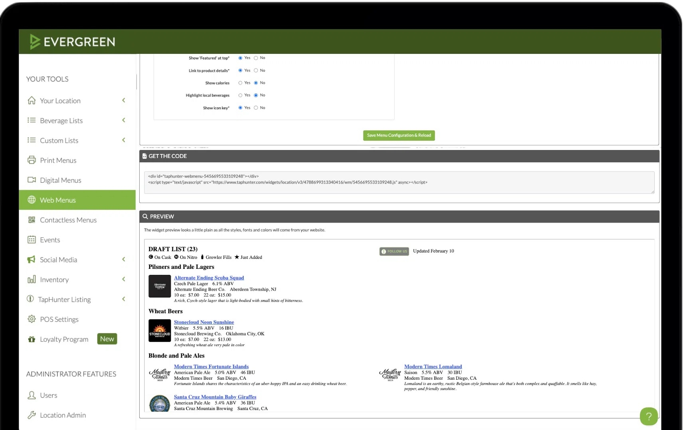Select No for Link to product details
This screenshot has height=430, width=685.
(256, 71)
